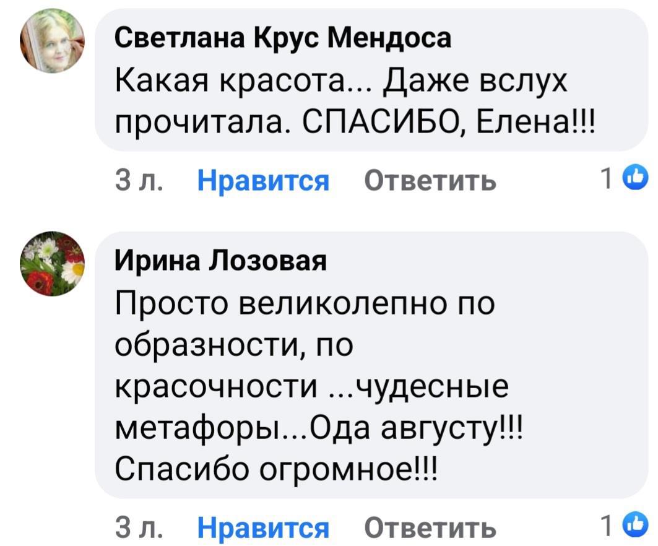
Task: Reply to Светлана's comment with Ответить
Action: click(x=430, y=181)
